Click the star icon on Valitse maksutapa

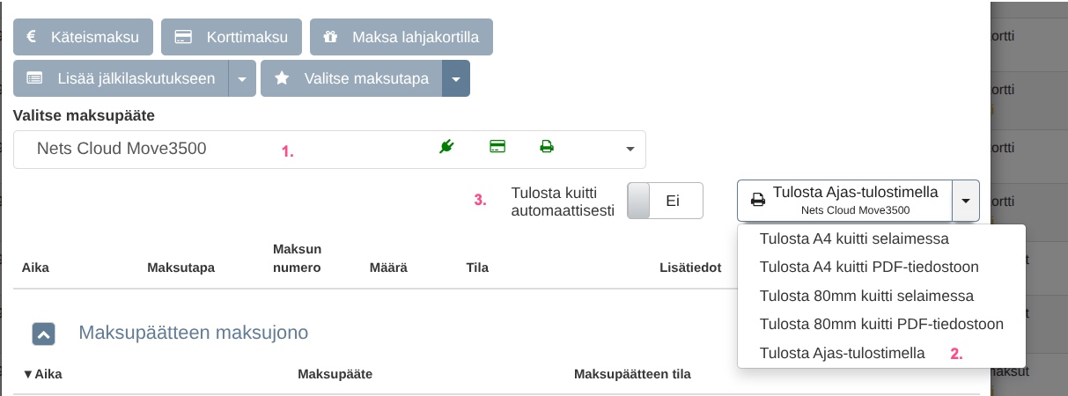pyautogui.click(x=282, y=78)
